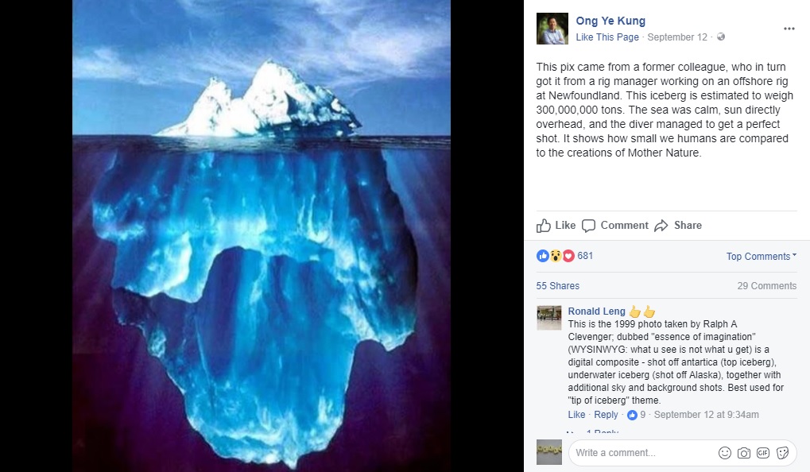Image resolution: width=810 pixels, height=472 pixels.
Task: Open Ong Ye Kung's profile picture
Action: tap(552, 29)
